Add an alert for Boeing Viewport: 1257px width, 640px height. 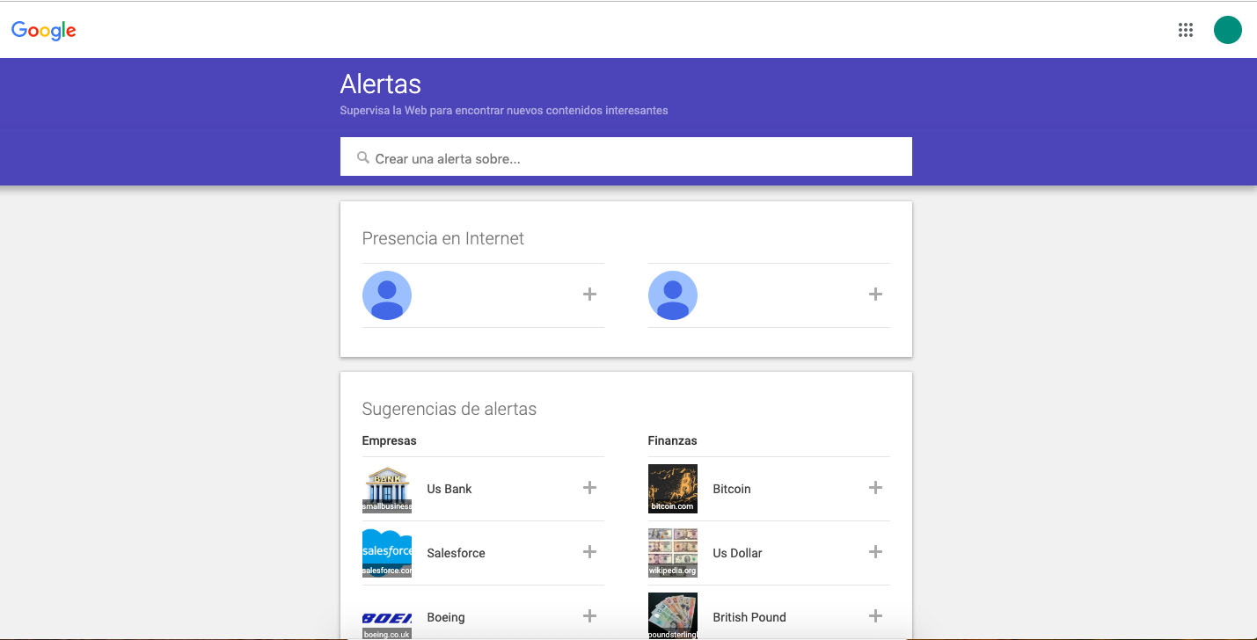(x=588, y=616)
